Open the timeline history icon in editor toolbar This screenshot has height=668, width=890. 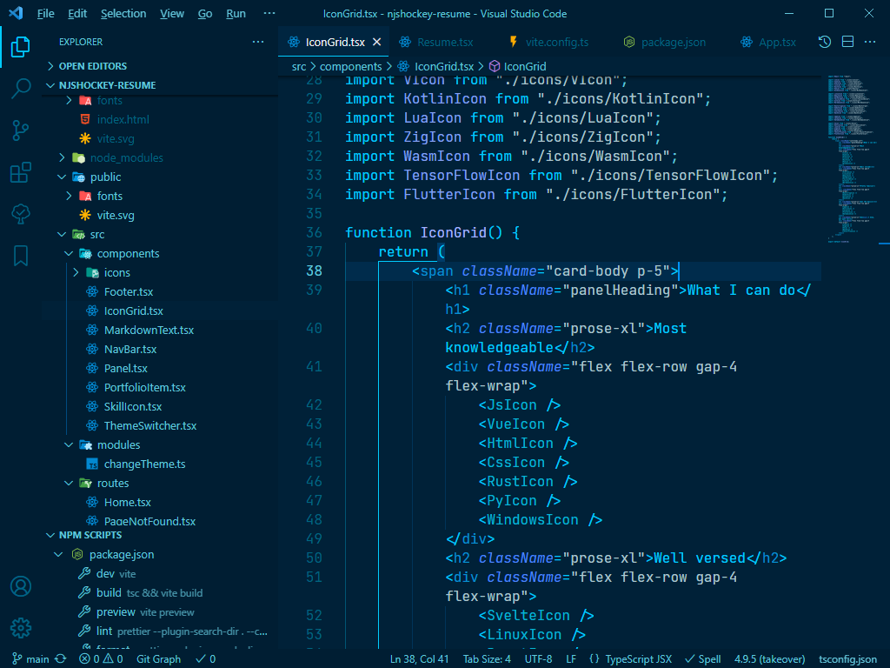824,42
